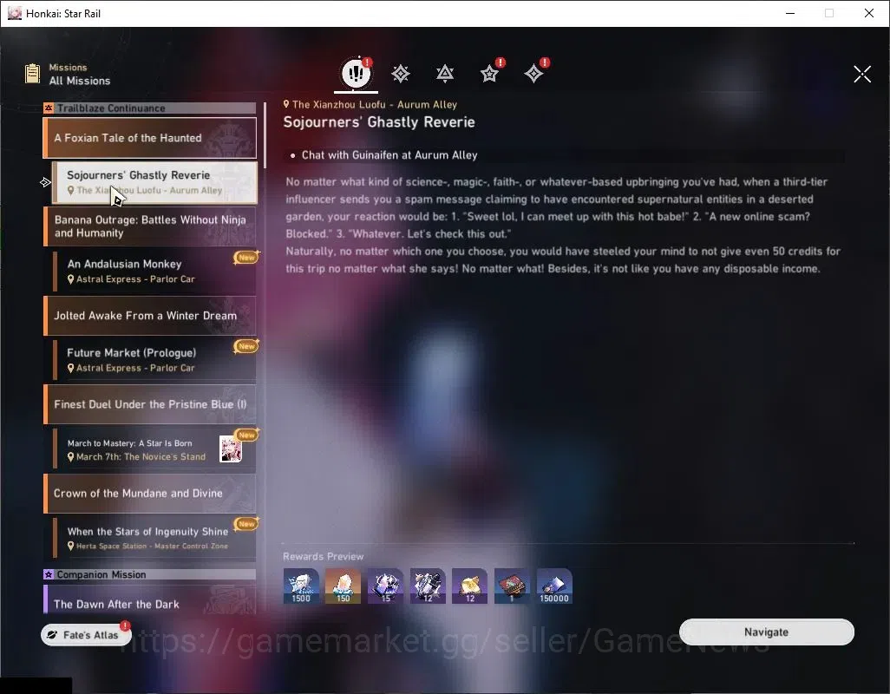Expand Crown of the Mundane and Divine group

(150, 493)
